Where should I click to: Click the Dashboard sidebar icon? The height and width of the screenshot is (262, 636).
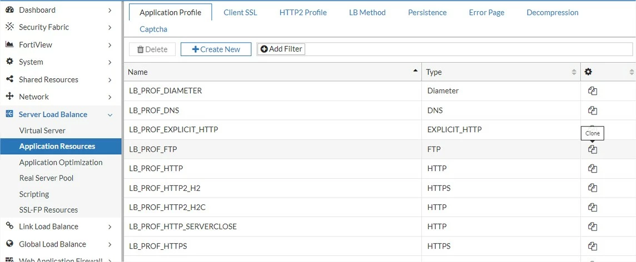tap(10, 10)
